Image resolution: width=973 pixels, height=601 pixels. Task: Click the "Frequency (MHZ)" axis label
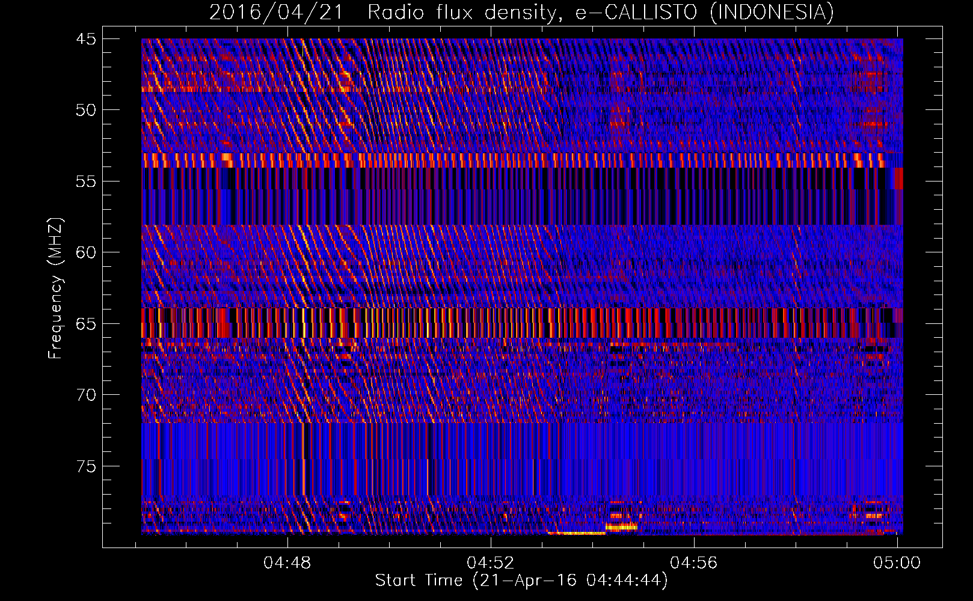55,288
